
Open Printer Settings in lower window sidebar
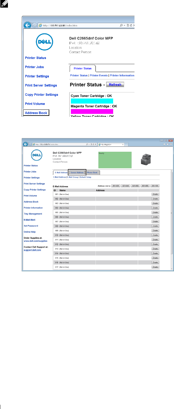pos(31,178)
